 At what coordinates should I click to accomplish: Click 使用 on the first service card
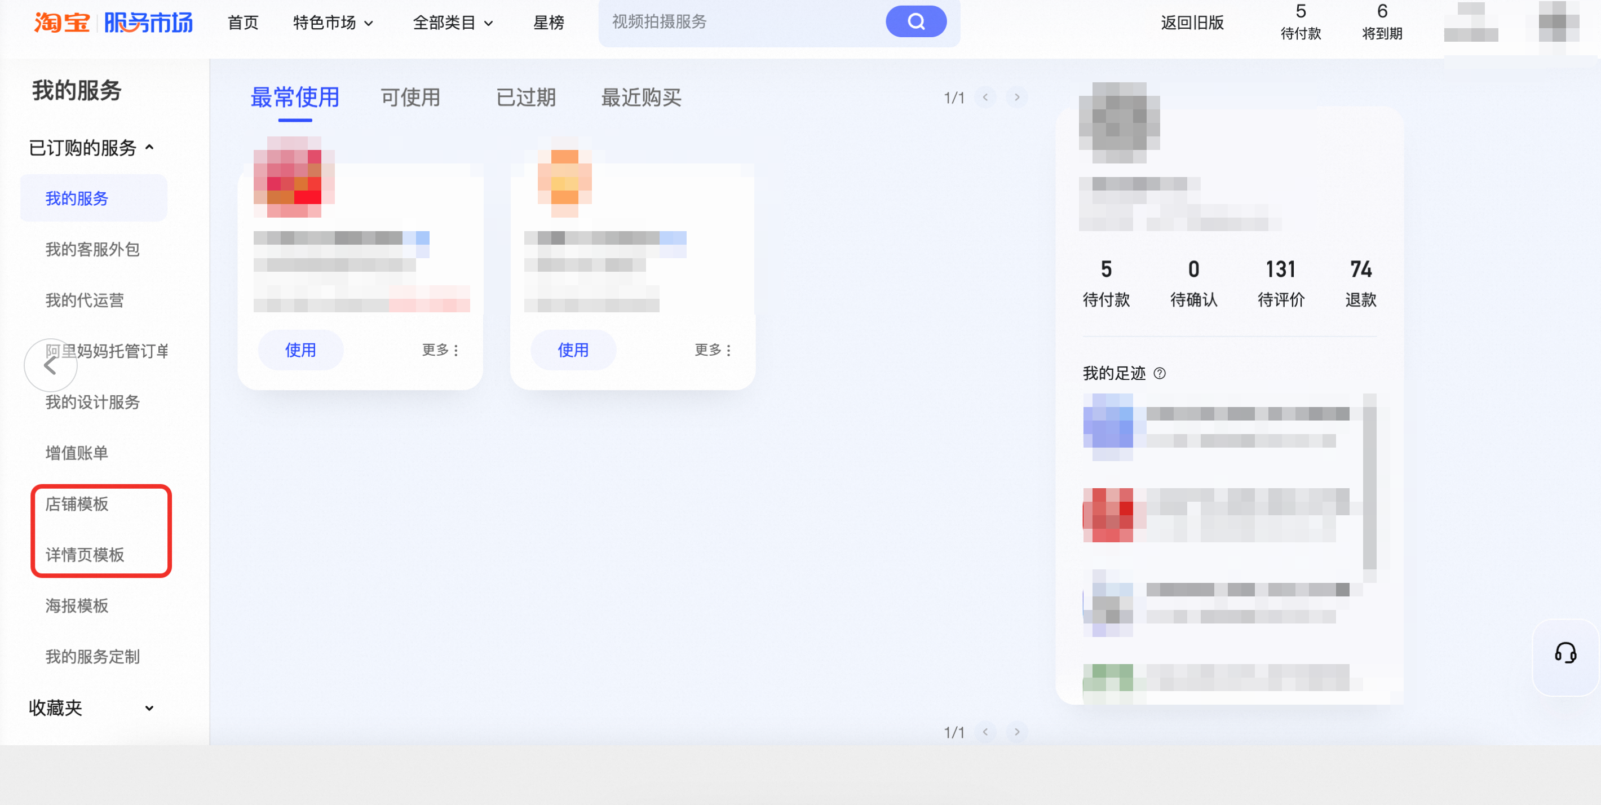(301, 350)
